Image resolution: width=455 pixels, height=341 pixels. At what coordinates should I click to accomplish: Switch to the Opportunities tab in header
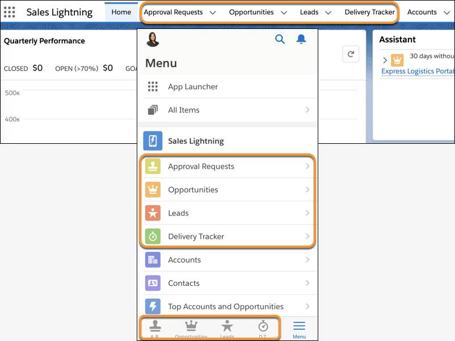pyautogui.click(x=251, y=12)
